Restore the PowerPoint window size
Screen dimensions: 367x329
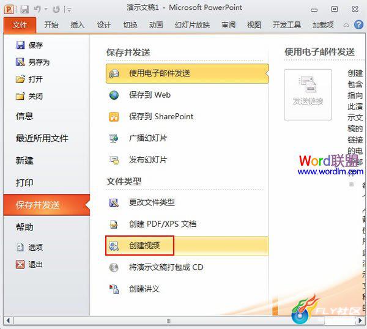click(335, 9)
